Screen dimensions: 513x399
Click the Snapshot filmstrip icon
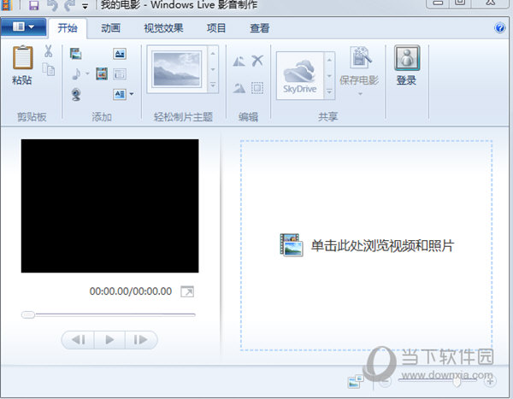point(102,74)
